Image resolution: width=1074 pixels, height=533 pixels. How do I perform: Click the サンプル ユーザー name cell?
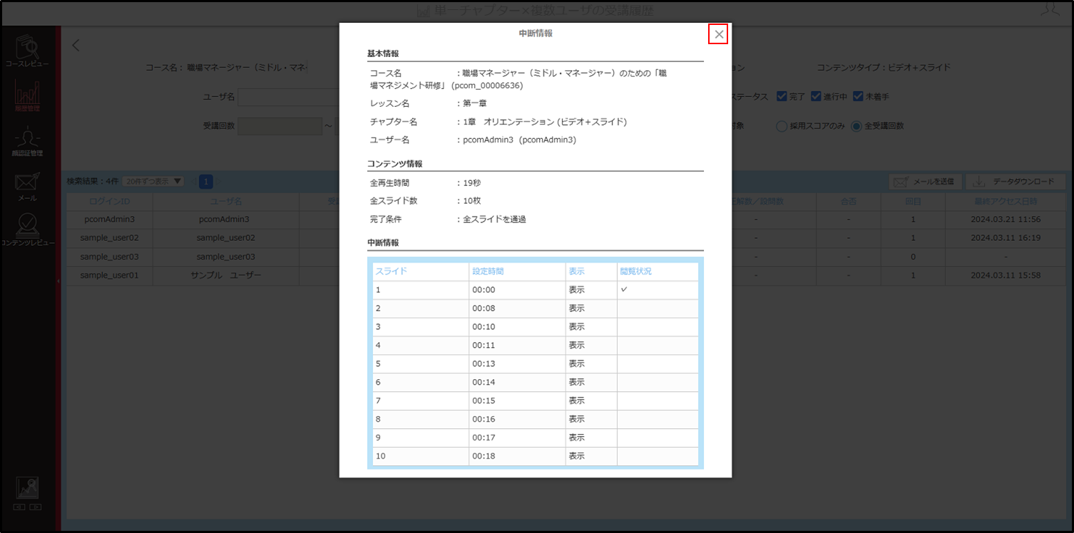click(225, 275)
